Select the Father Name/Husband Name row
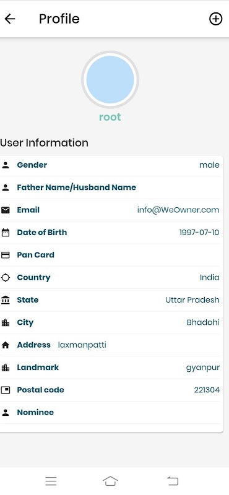Screen dimensions: 229x495 pos(111,187)
